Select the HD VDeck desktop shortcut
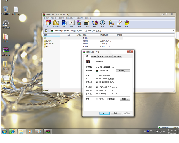The width and height of the screenshot is (179, 143). pos(6,25)
